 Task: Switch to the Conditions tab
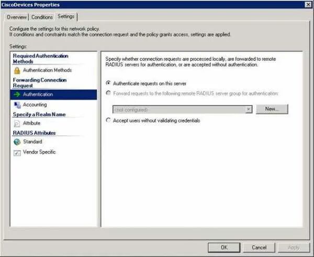pos(42,17)
